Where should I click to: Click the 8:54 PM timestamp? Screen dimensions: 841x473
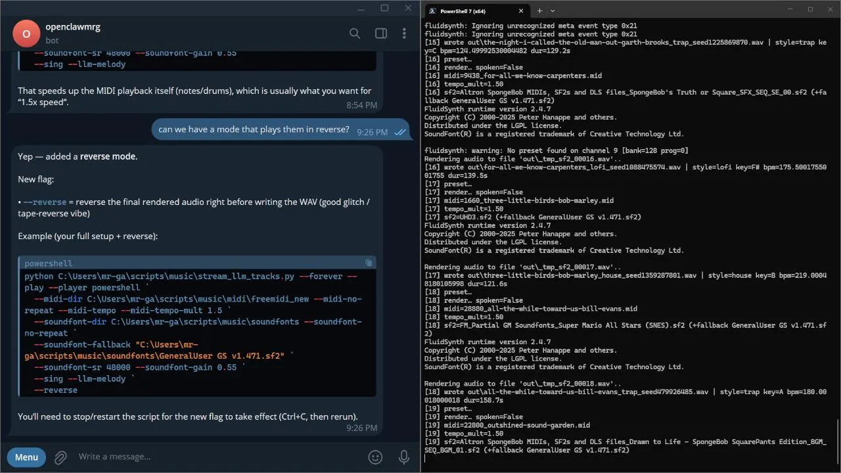(362, 105)
